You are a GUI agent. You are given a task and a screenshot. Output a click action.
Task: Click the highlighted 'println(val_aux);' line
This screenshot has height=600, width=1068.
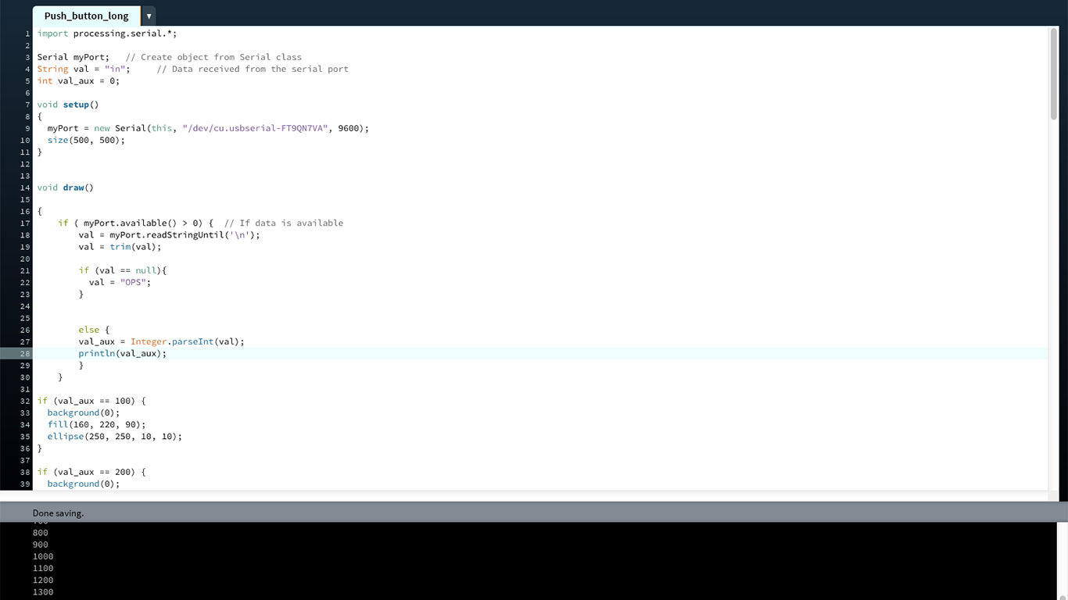coord(123,353)
